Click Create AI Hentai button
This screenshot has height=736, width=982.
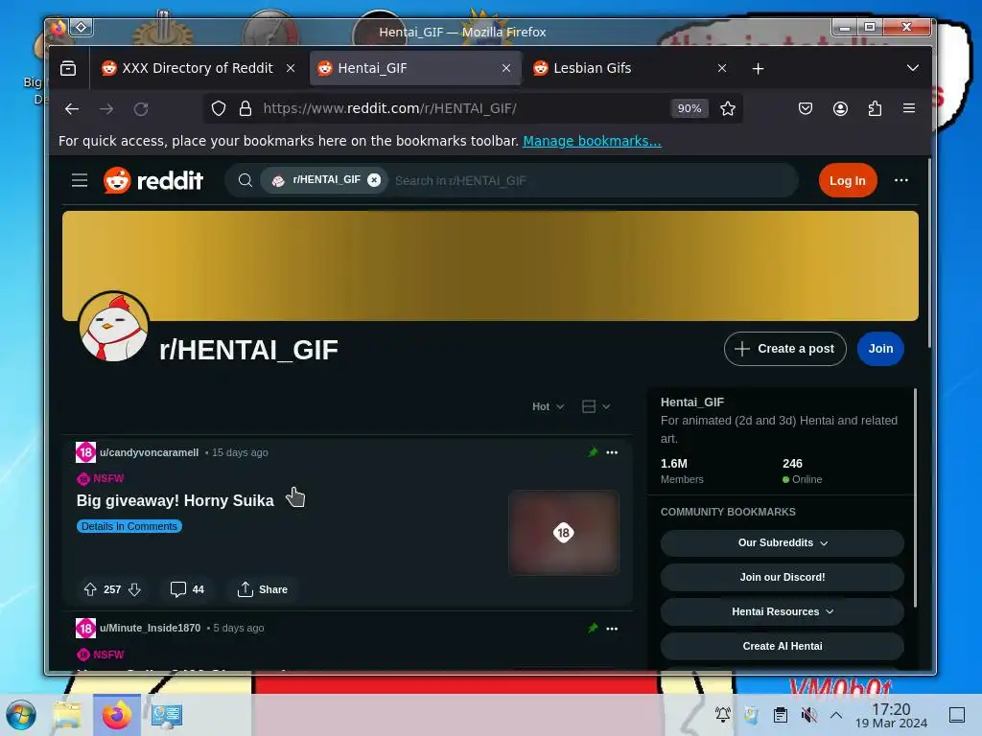pyautogui.click(x=783, y=647)
